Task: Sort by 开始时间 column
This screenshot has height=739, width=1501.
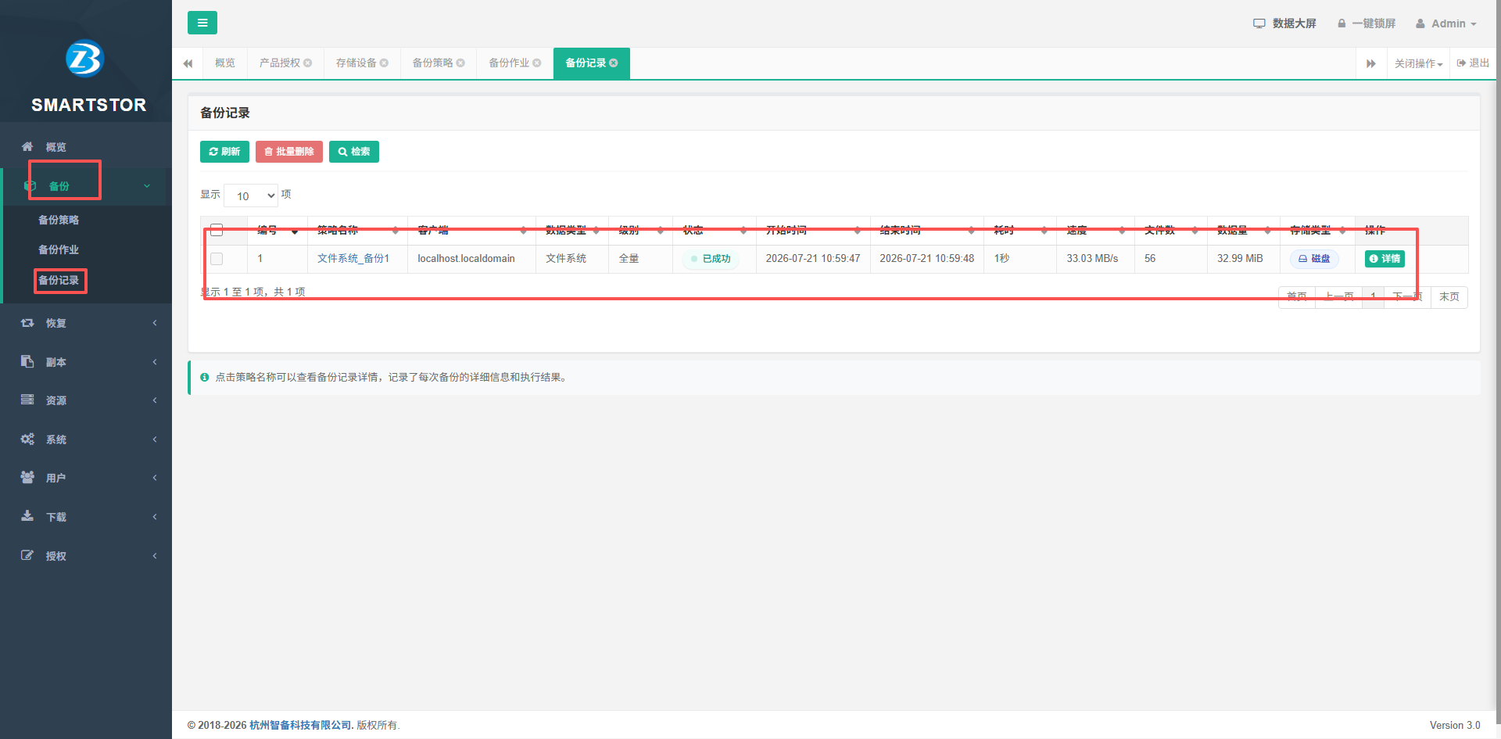Action: [x=813, y=230]
